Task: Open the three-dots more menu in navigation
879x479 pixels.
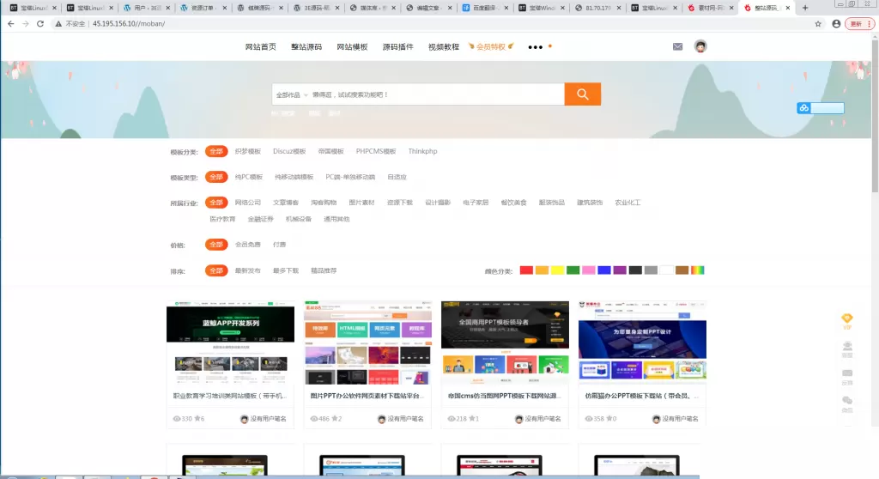Action: pyautogui.click(x=536, y=47)
